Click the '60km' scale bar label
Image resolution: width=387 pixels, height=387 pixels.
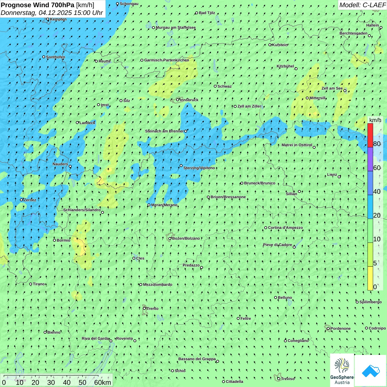coord(103,382)
